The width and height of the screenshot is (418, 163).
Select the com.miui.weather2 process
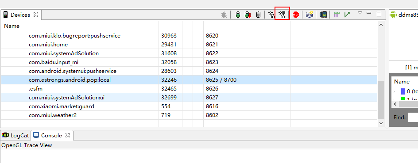click(53, 115)
